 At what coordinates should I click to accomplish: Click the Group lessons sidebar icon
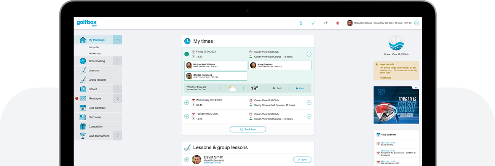pyautogui.click(x=83, y=80)
